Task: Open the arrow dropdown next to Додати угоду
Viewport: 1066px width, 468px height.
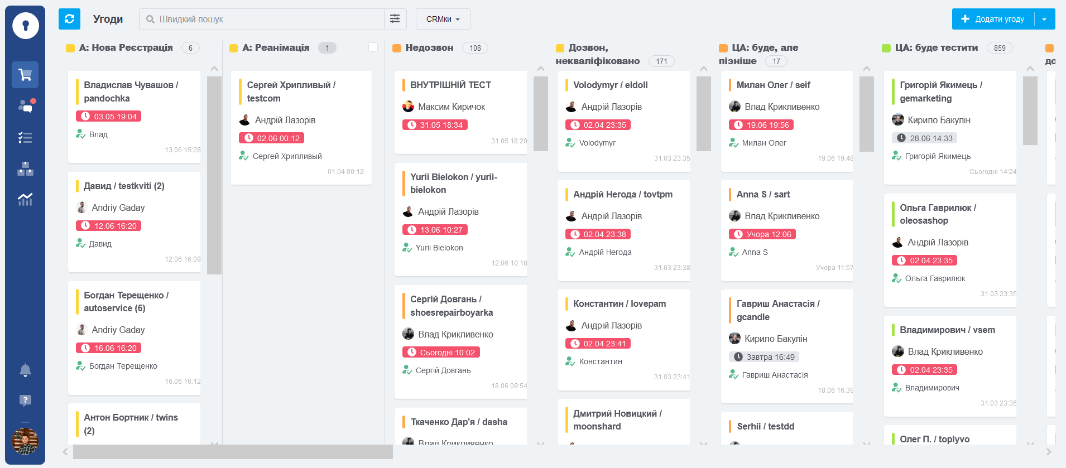Action: (x=1044, y=19)
